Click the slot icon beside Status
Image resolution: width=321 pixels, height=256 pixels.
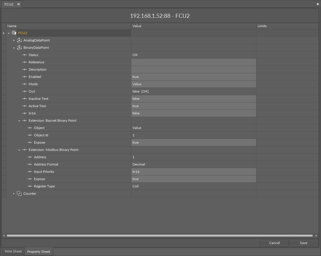click(x=25, y=55)
